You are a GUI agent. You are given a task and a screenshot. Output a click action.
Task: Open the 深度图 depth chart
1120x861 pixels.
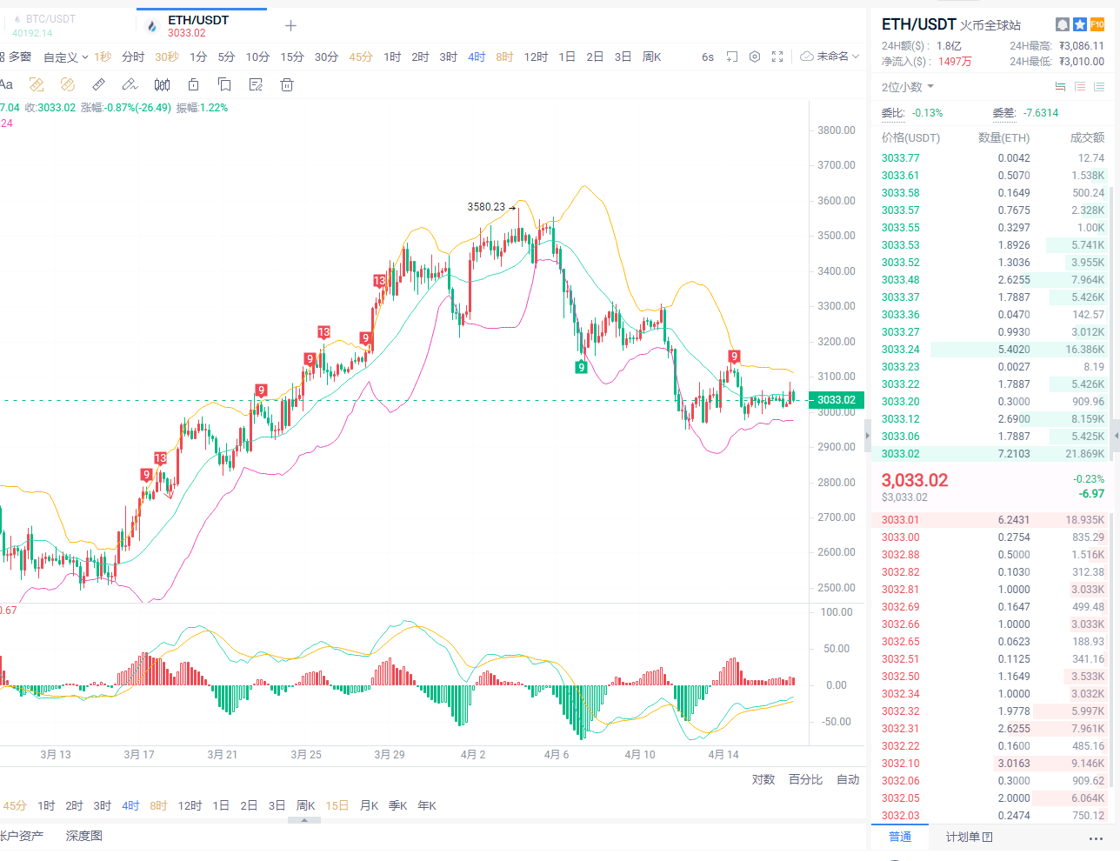point(84,836)
